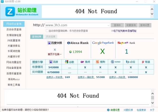Open 网站流量监控 in the sidebar
The image size is (158, 112).
pyautogui.click(x=14, y=62)
